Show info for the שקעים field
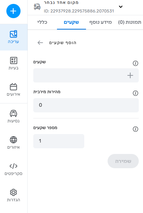This screenshot has height=213, width=143. pyautogui.click(x=136, y=63)
